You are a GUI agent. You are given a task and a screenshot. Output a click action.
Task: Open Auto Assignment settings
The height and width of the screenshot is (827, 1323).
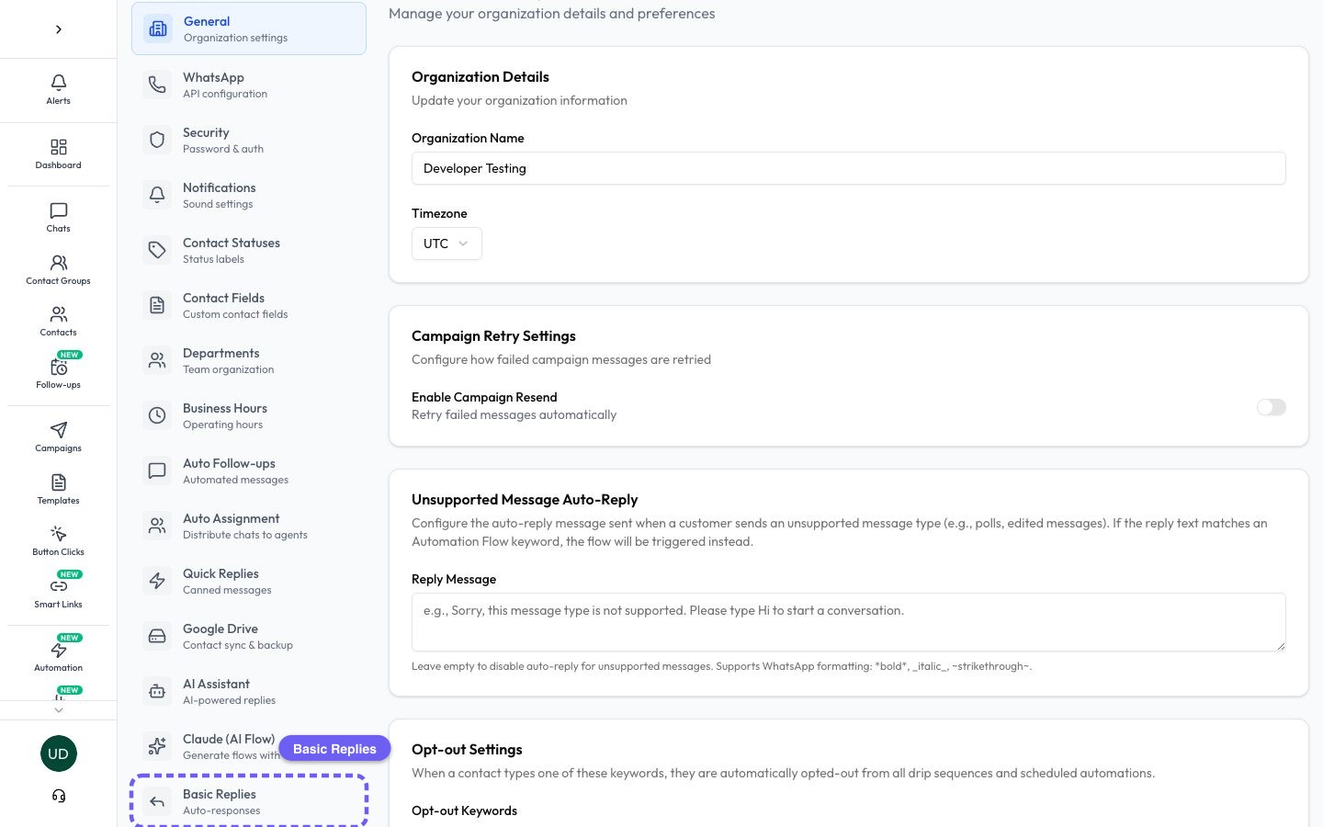[x=249, y=526]
